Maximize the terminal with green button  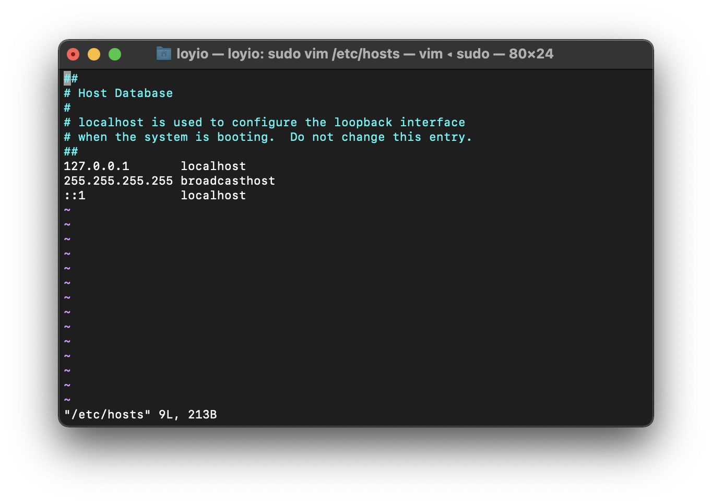pos(115,54)
